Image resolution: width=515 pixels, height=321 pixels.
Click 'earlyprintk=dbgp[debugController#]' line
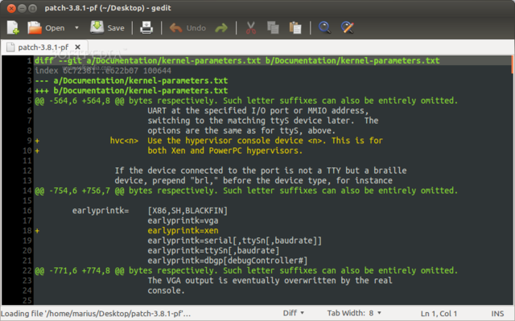(228, 261)
